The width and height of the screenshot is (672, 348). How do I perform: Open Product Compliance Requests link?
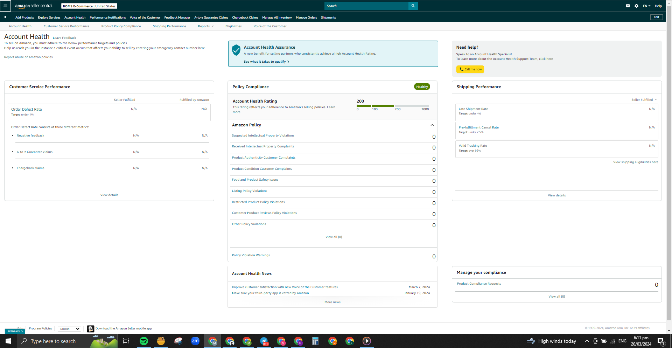479,284
